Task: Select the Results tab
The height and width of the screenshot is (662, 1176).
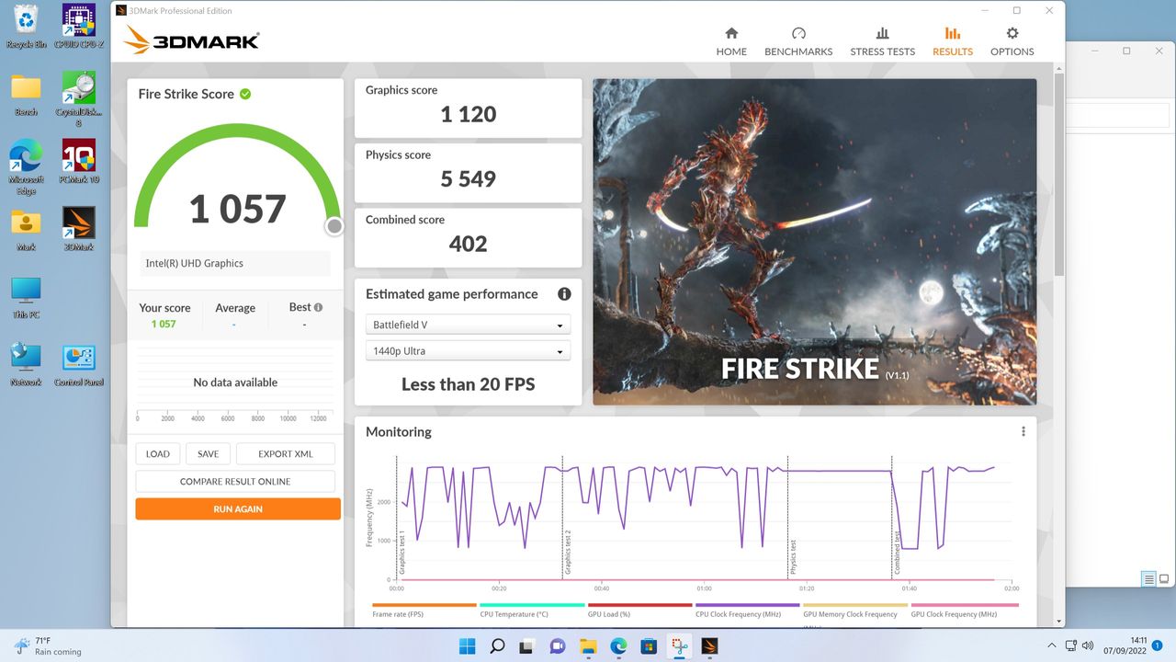Action: [x=952, y=41]
